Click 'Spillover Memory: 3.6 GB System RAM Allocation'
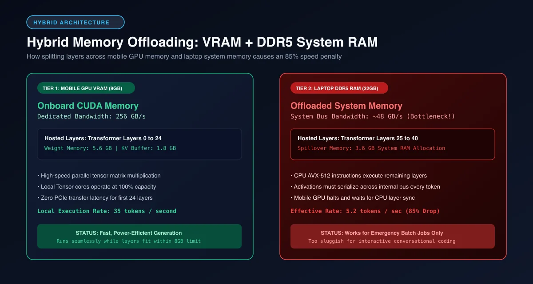This screenshot has width=533, height=284. point(371,148)
